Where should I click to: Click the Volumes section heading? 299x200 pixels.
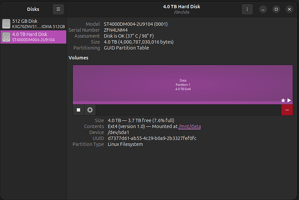tap(78, 58)
